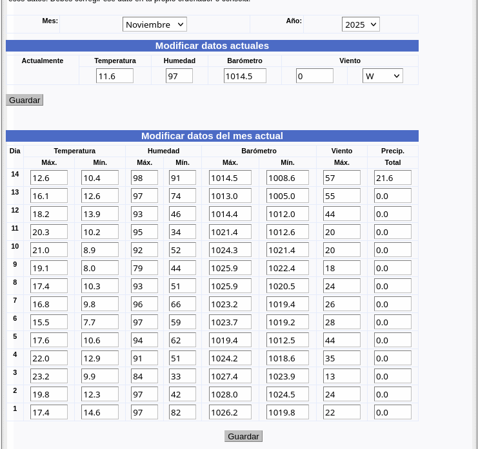
Task: Edit day 2 min humidity 42
Action: [183, 394]
